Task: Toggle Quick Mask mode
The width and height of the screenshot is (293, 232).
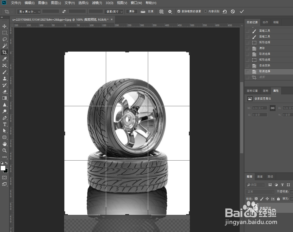Action: (5, 178)
